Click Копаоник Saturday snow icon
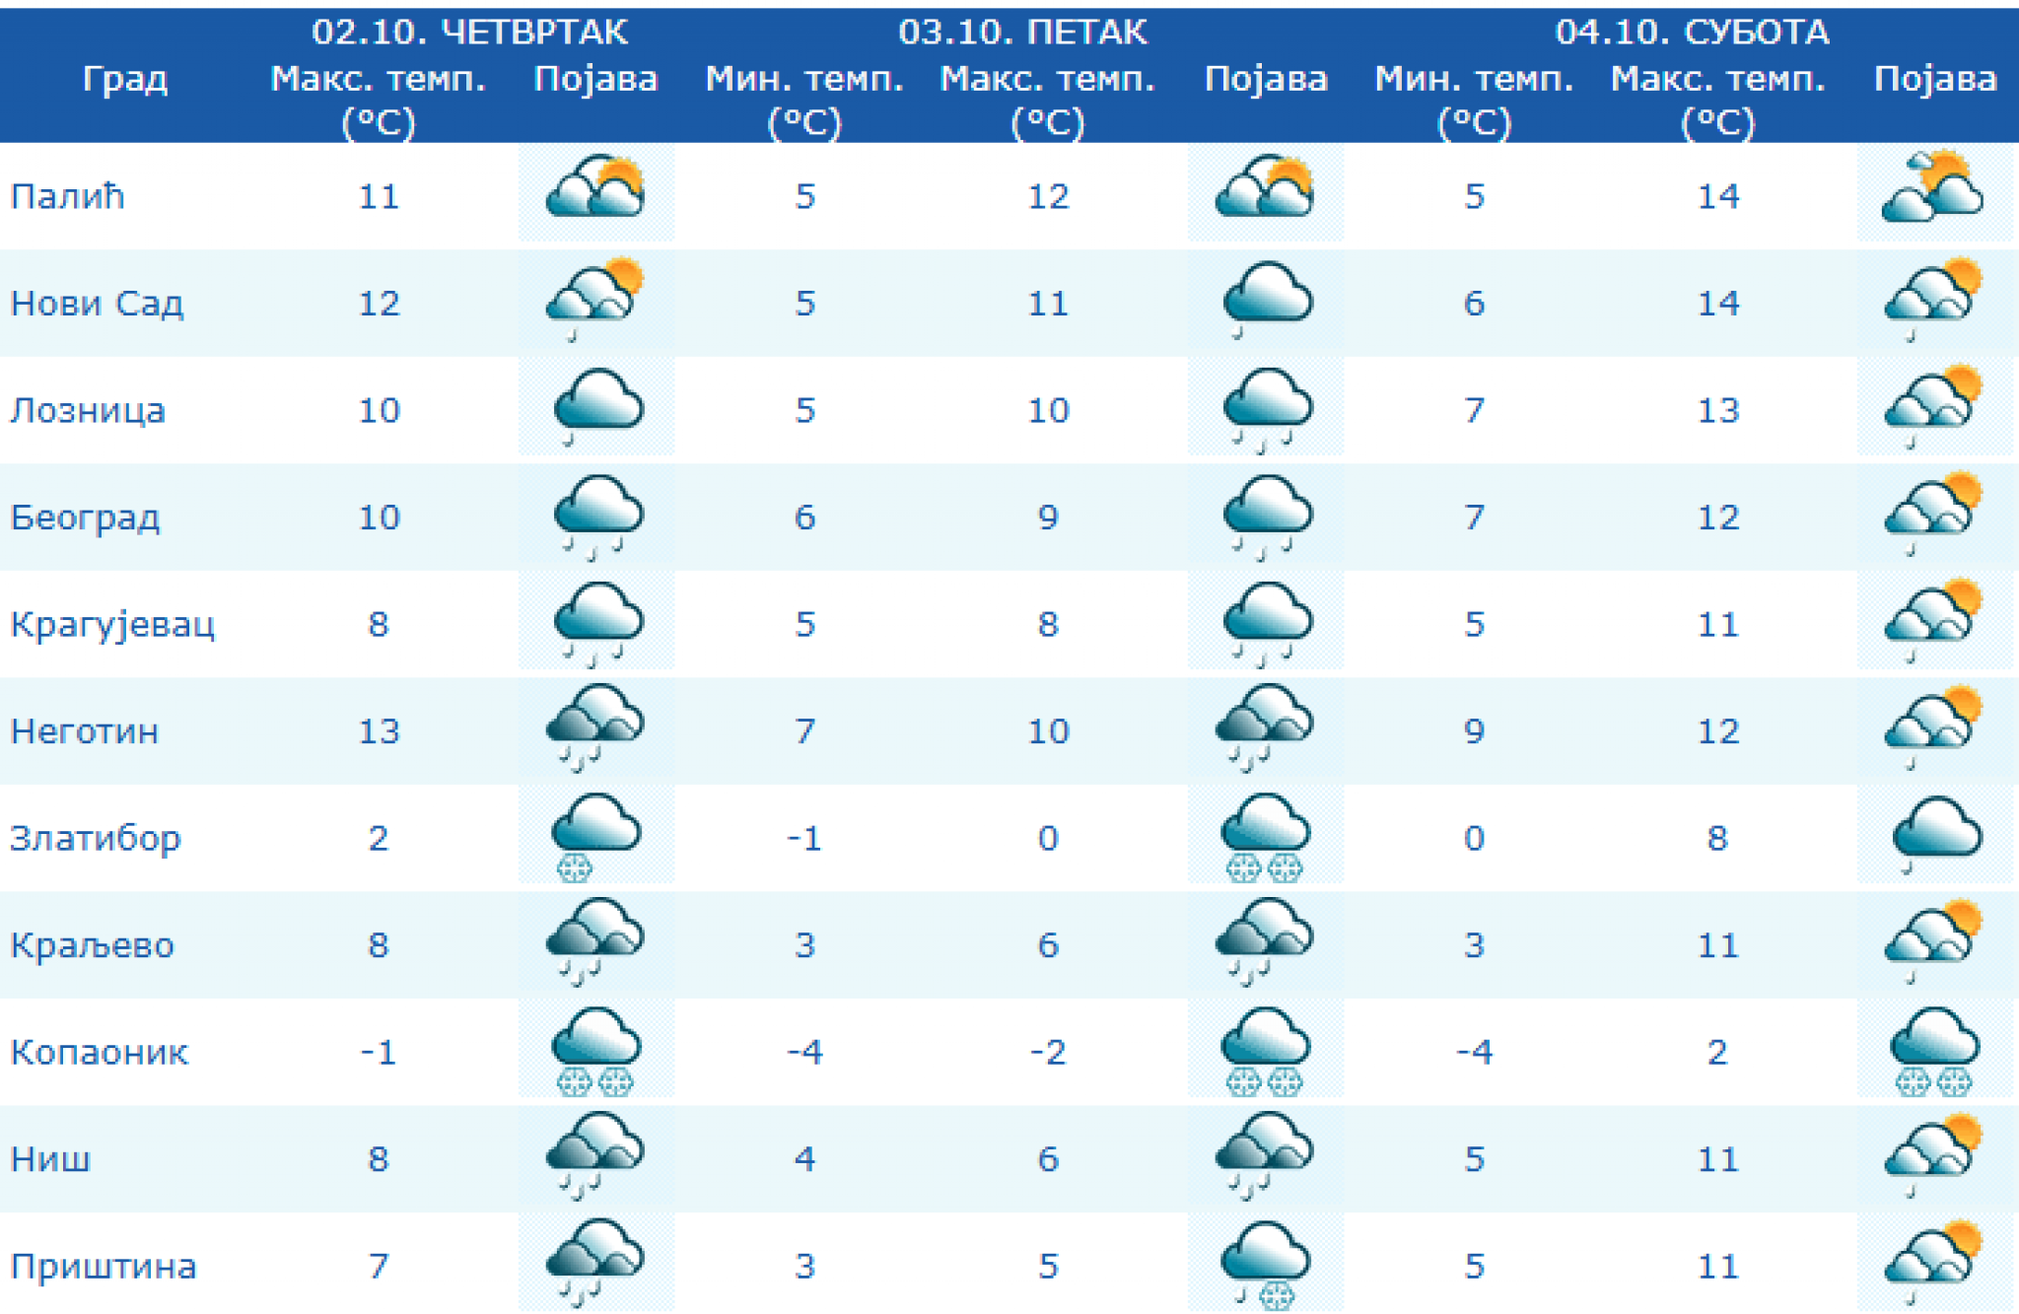This screenshot has width=2019, height=1314. [1933, 1051]
